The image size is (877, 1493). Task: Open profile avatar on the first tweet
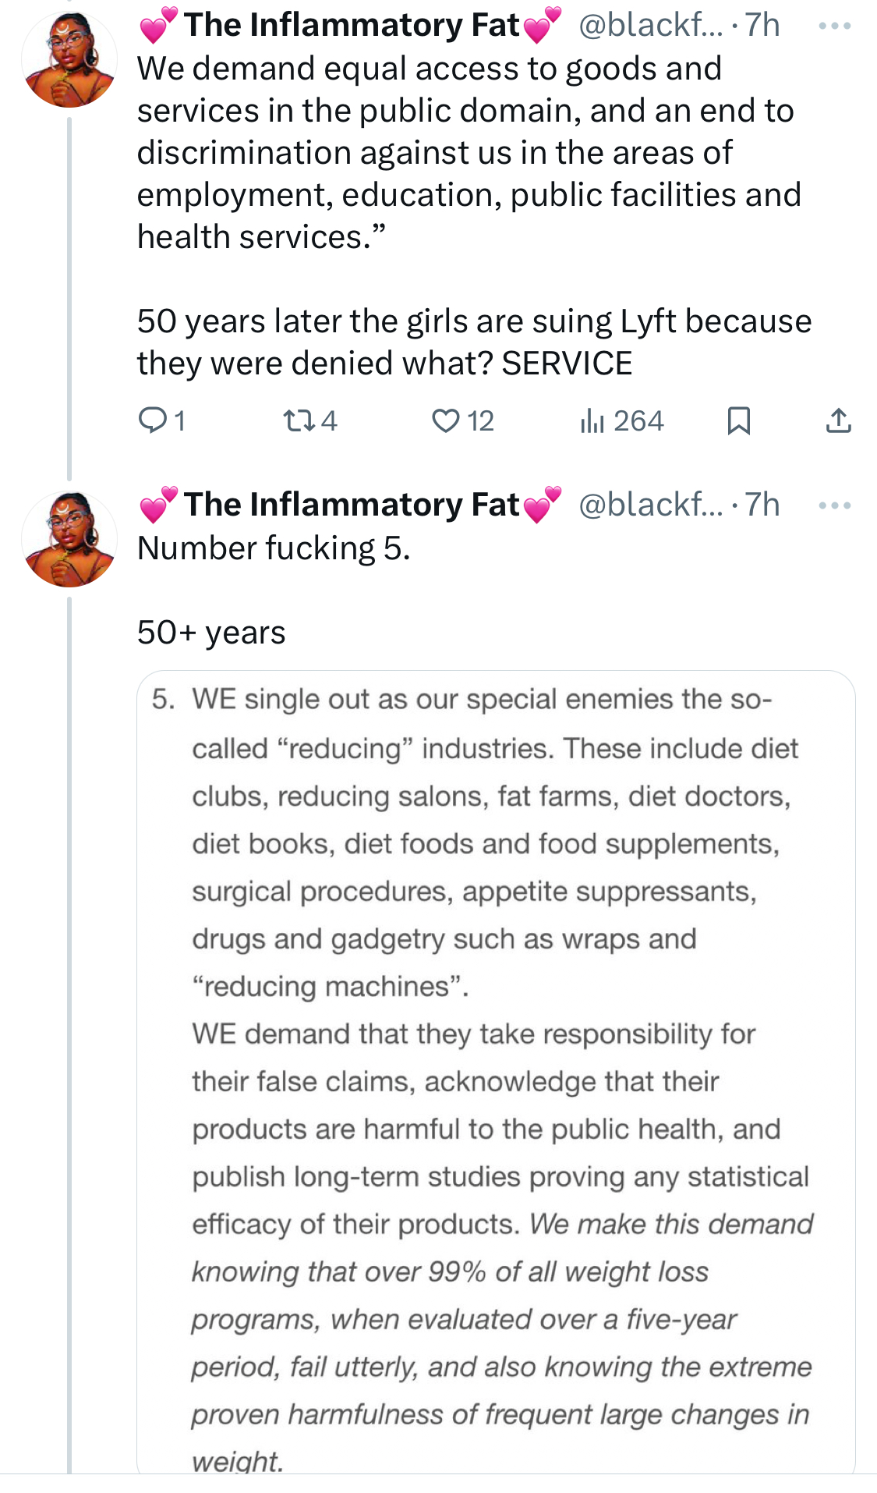click(69, 60)
